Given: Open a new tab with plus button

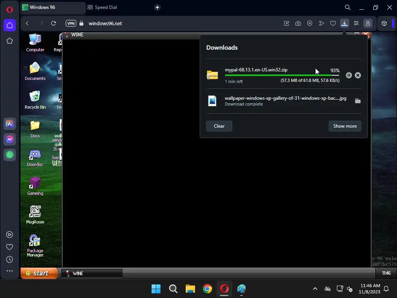Looking at the screenshot, I should pos(157,7).
